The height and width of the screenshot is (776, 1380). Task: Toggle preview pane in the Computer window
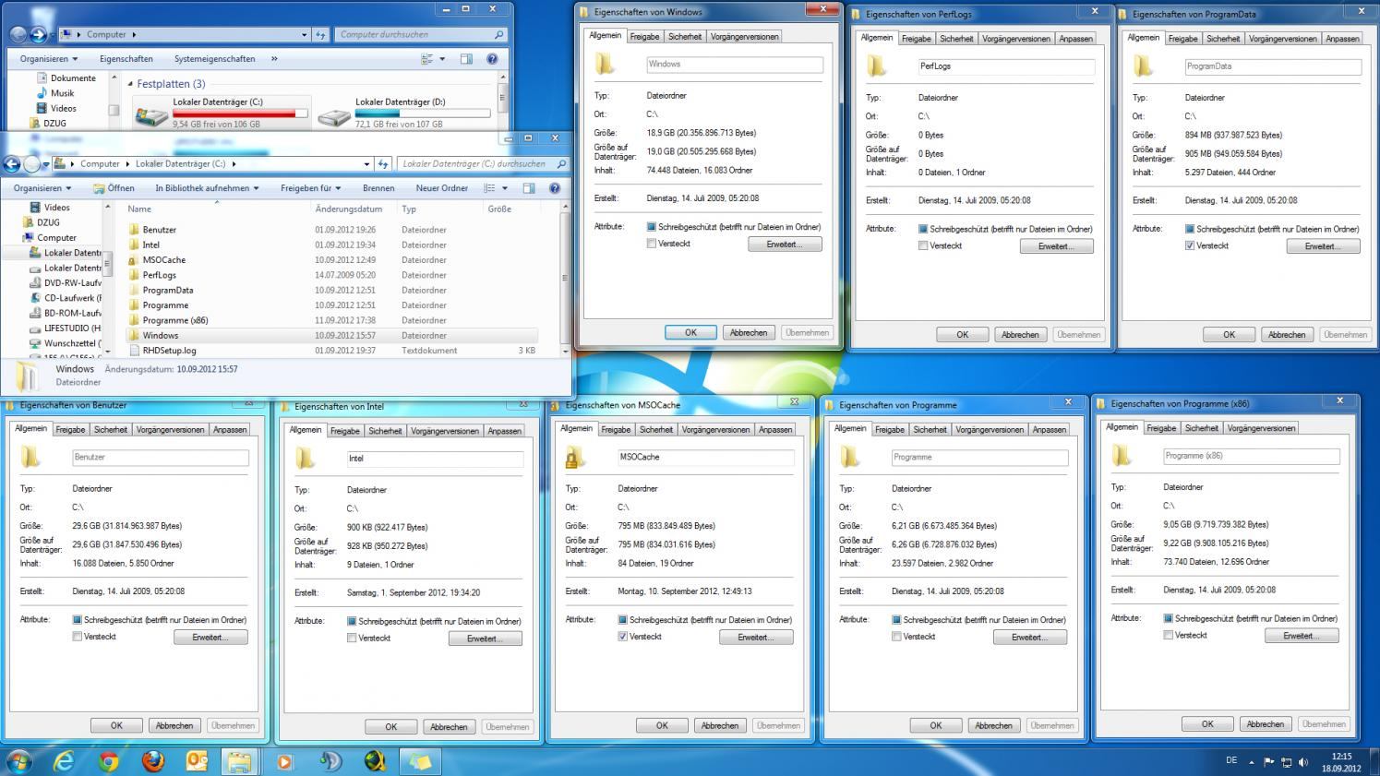coord(466,59)
